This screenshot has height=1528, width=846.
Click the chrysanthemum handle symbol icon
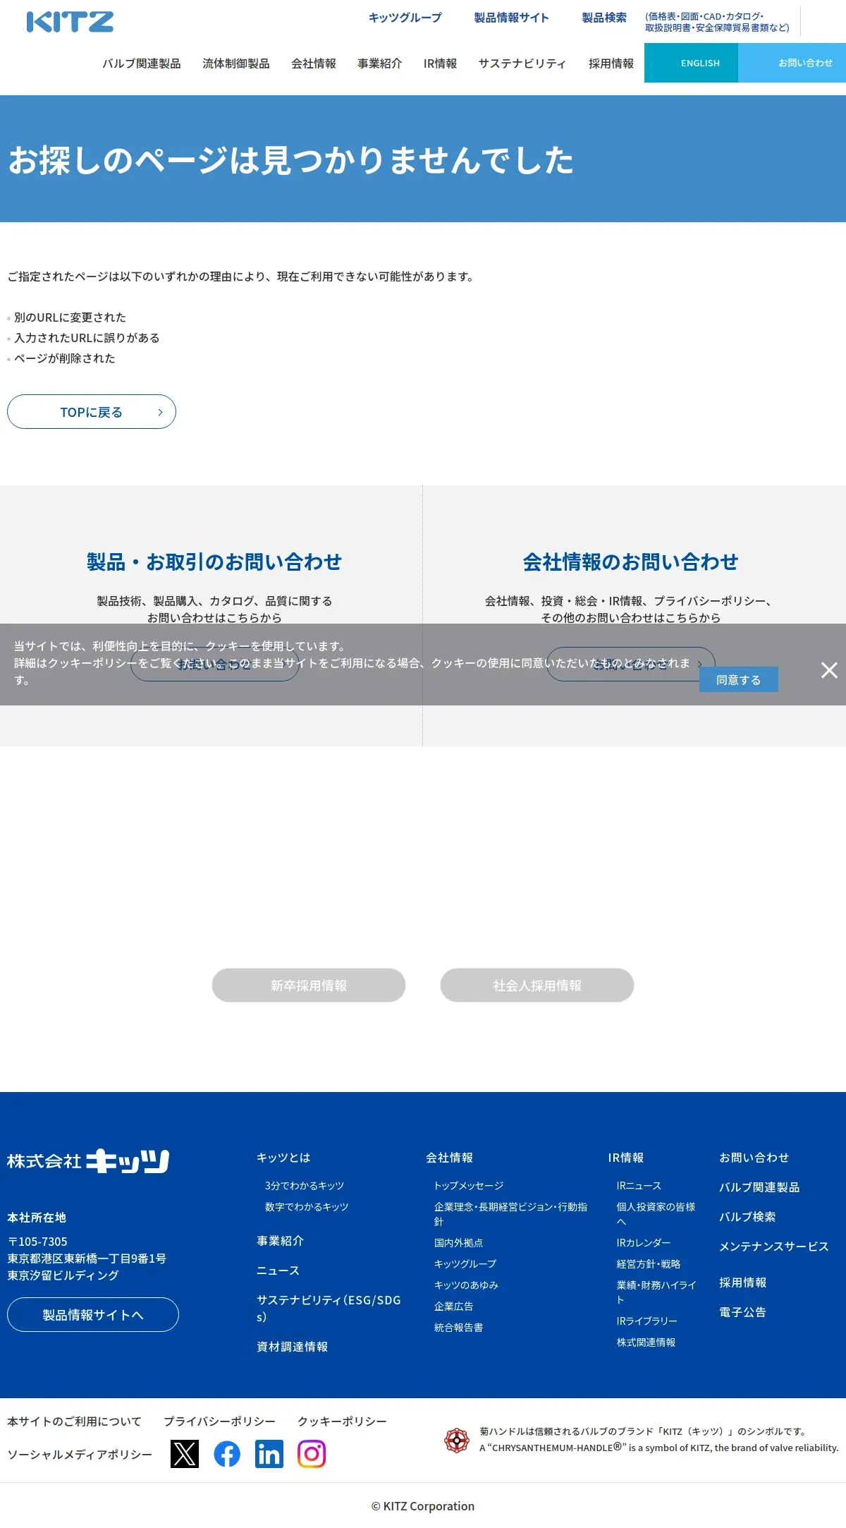pos(457,1440)
